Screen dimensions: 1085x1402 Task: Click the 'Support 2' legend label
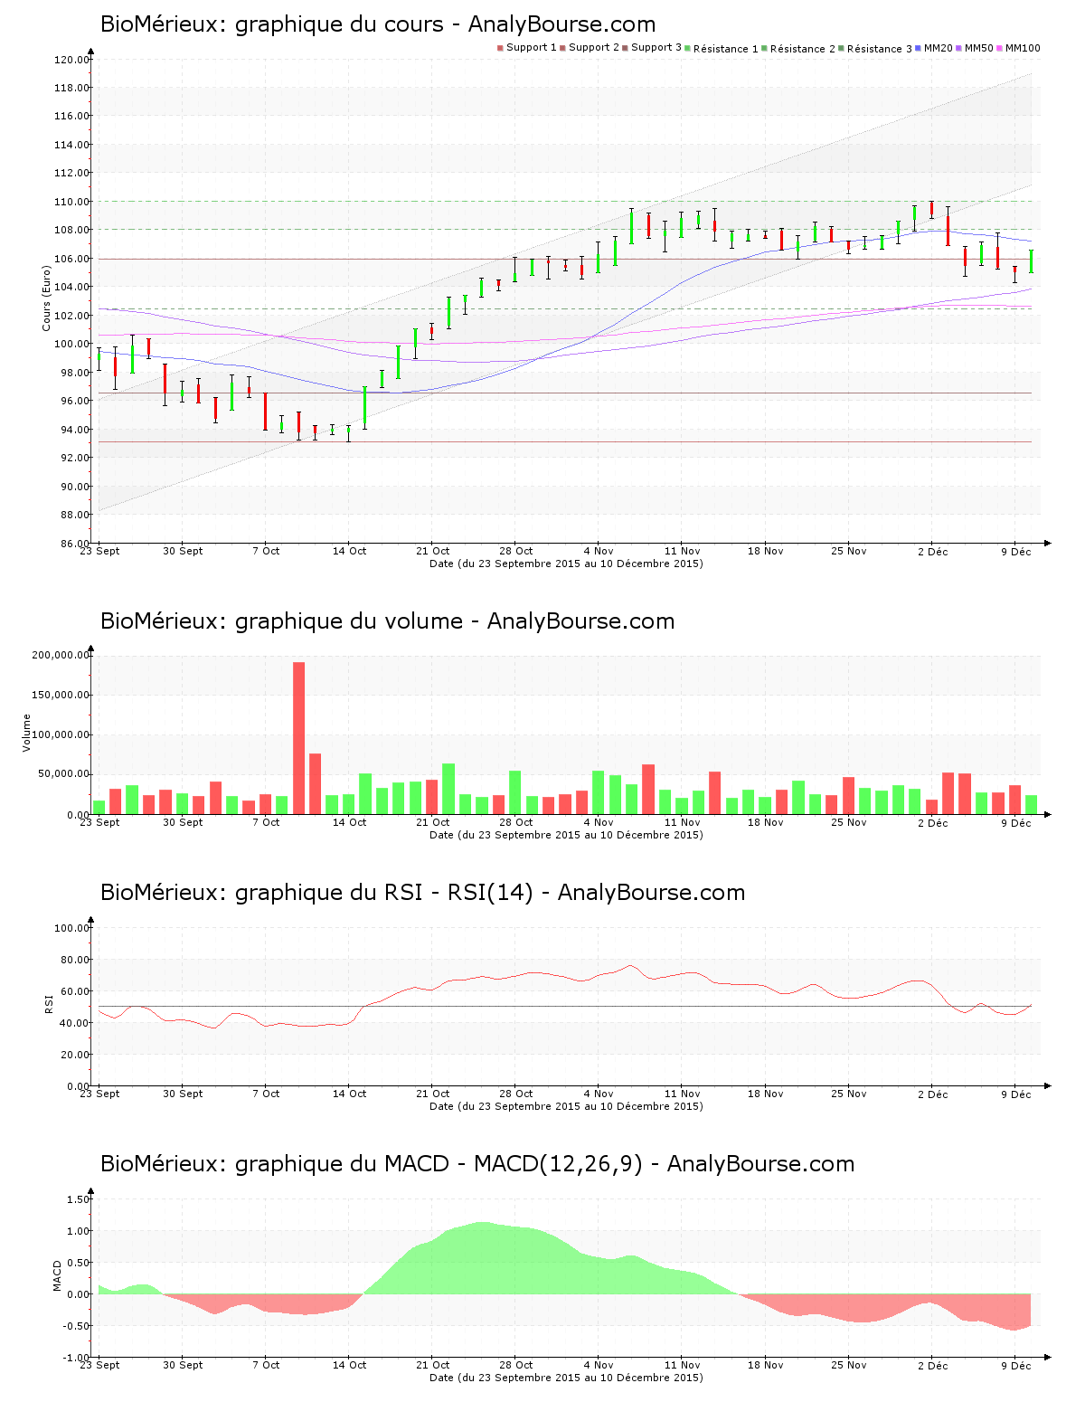click(594, 48)
